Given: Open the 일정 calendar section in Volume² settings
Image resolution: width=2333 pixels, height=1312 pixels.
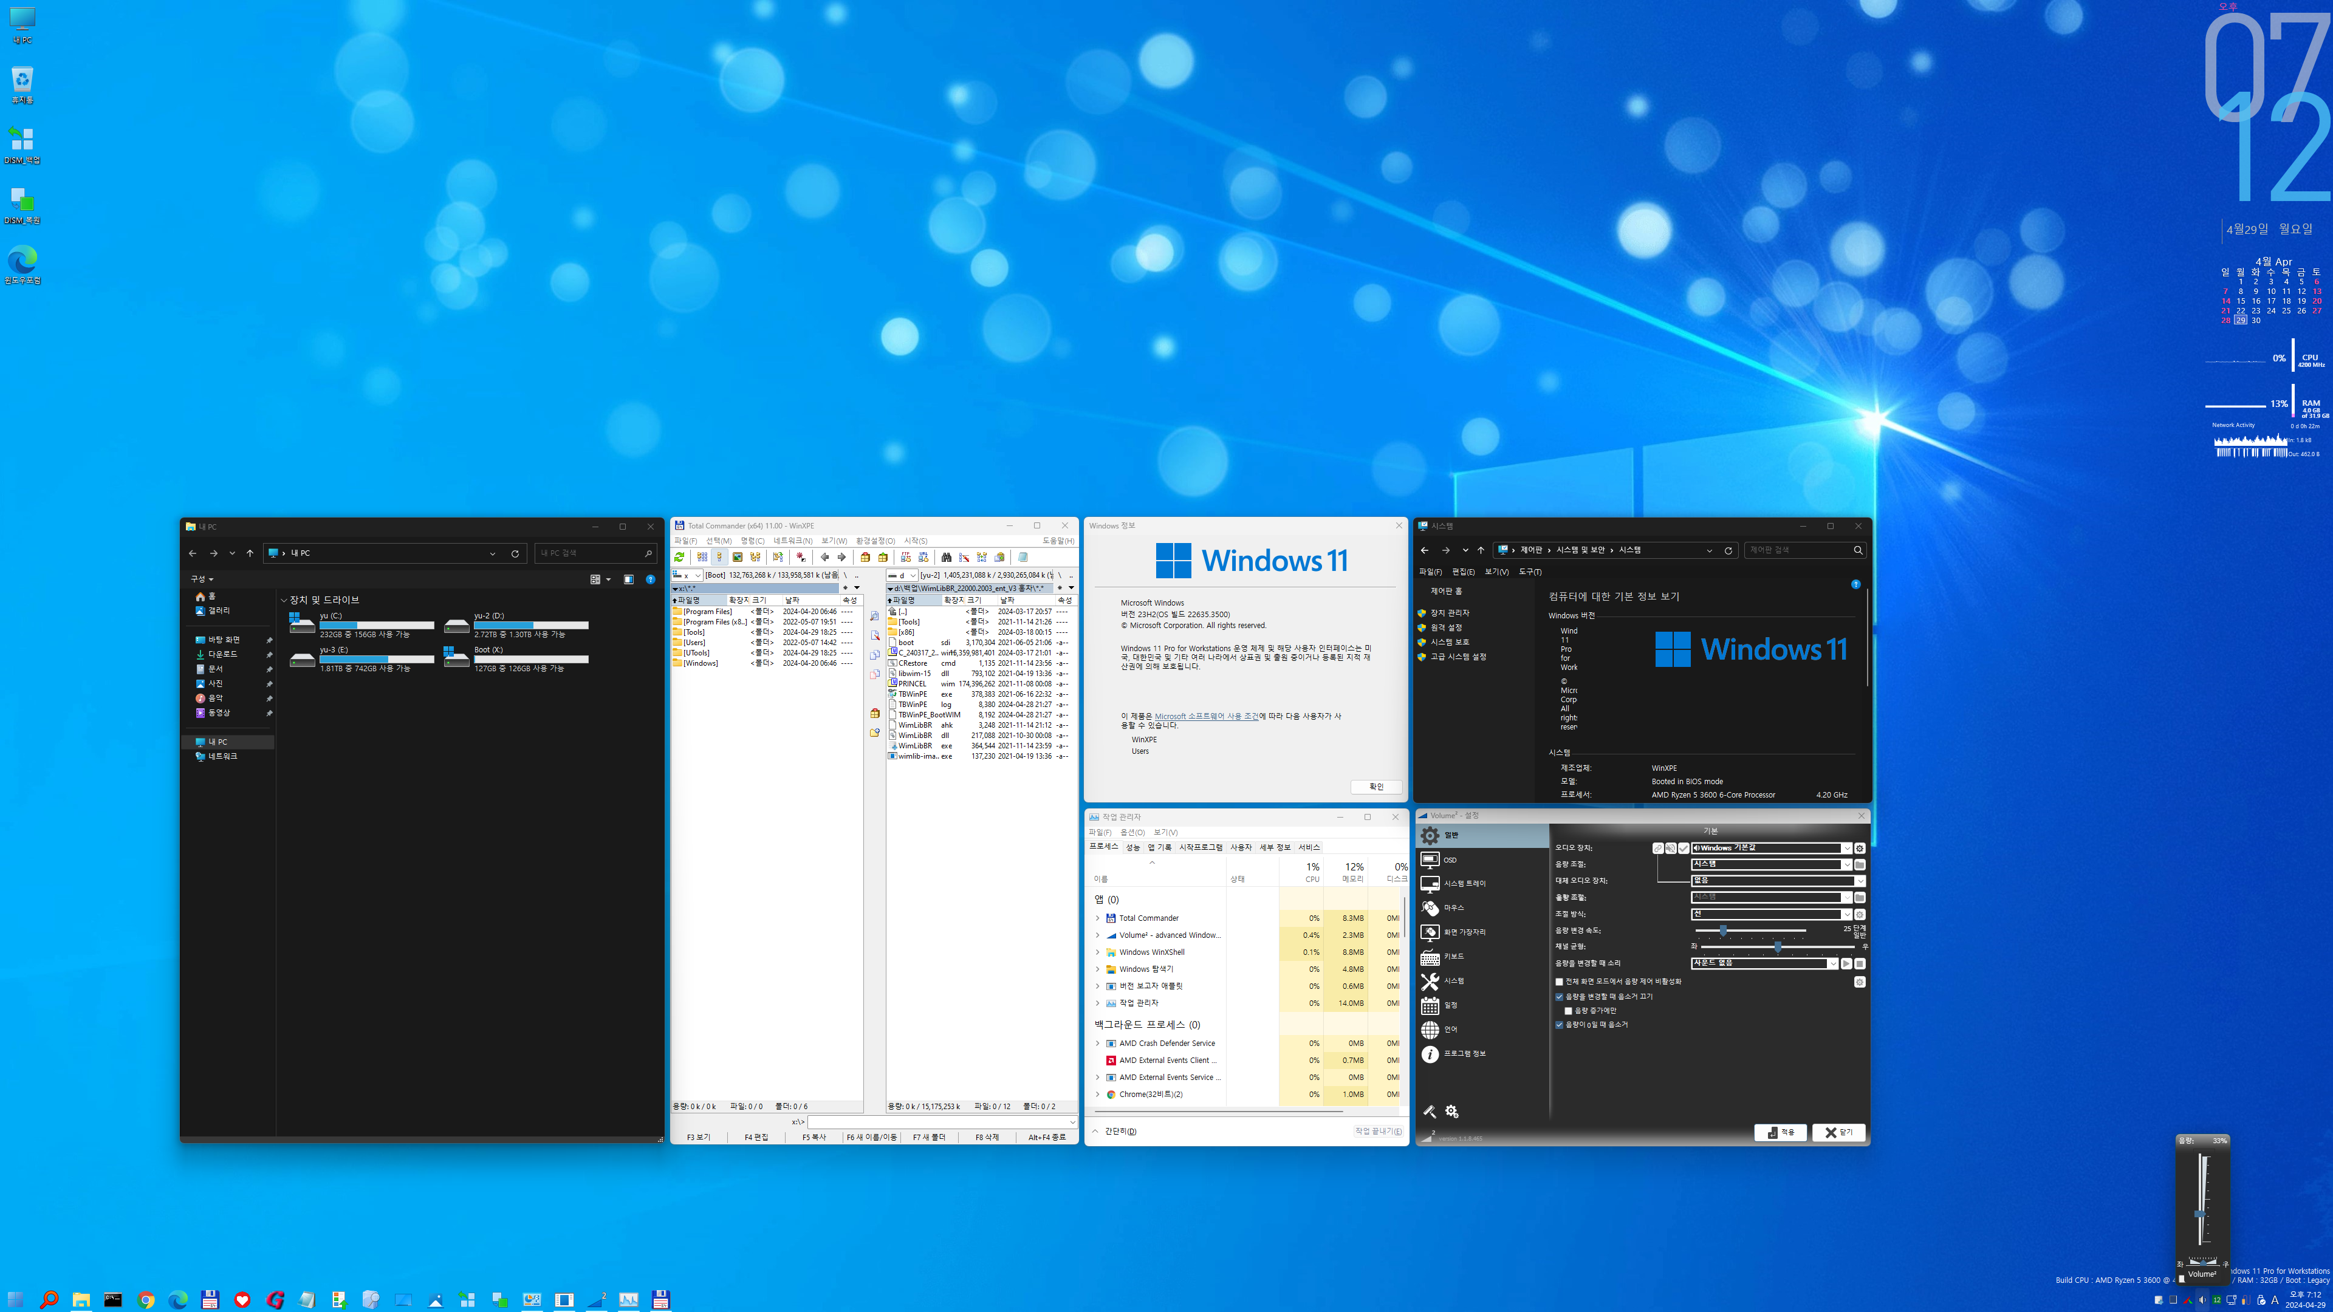Looking at the screenshot, I should click(x=1482, y=1005).
